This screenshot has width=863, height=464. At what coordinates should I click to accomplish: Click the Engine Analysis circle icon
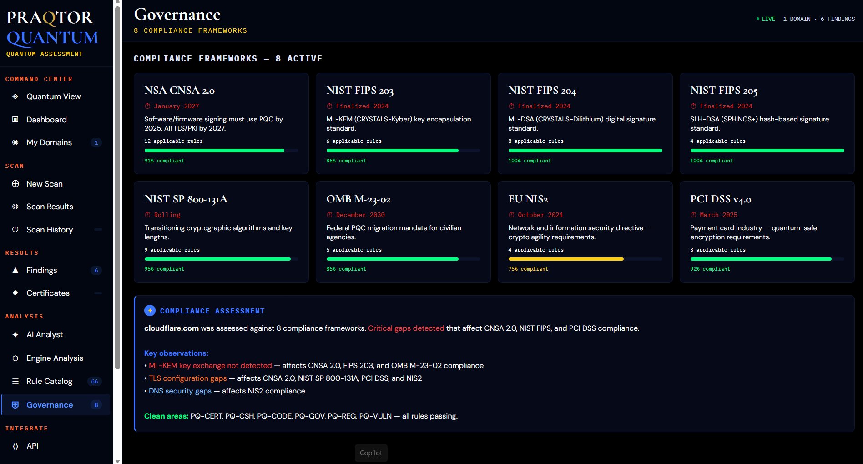(15, 358)
